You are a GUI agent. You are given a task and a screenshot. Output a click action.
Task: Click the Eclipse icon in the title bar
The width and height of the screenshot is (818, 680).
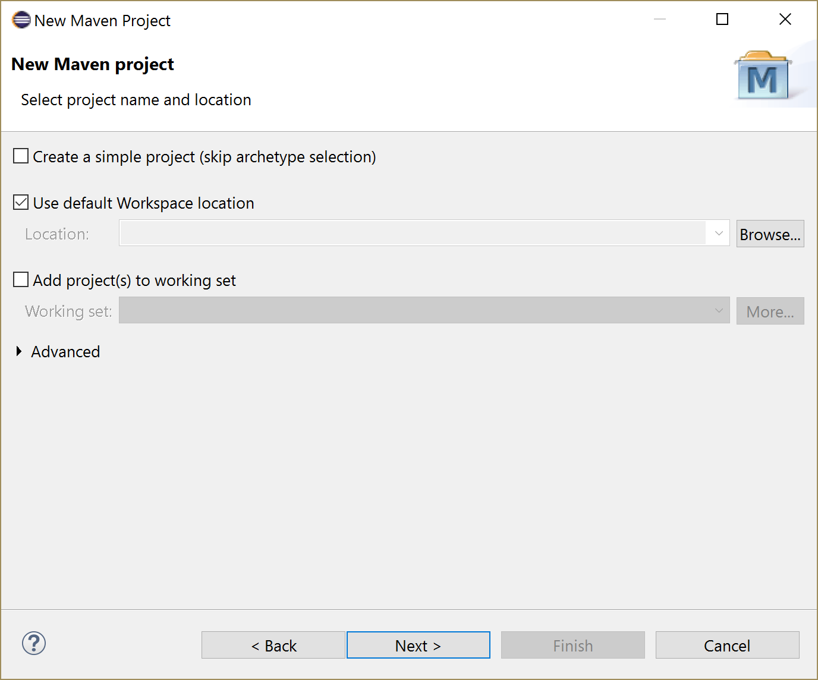(x=21, y=20)
